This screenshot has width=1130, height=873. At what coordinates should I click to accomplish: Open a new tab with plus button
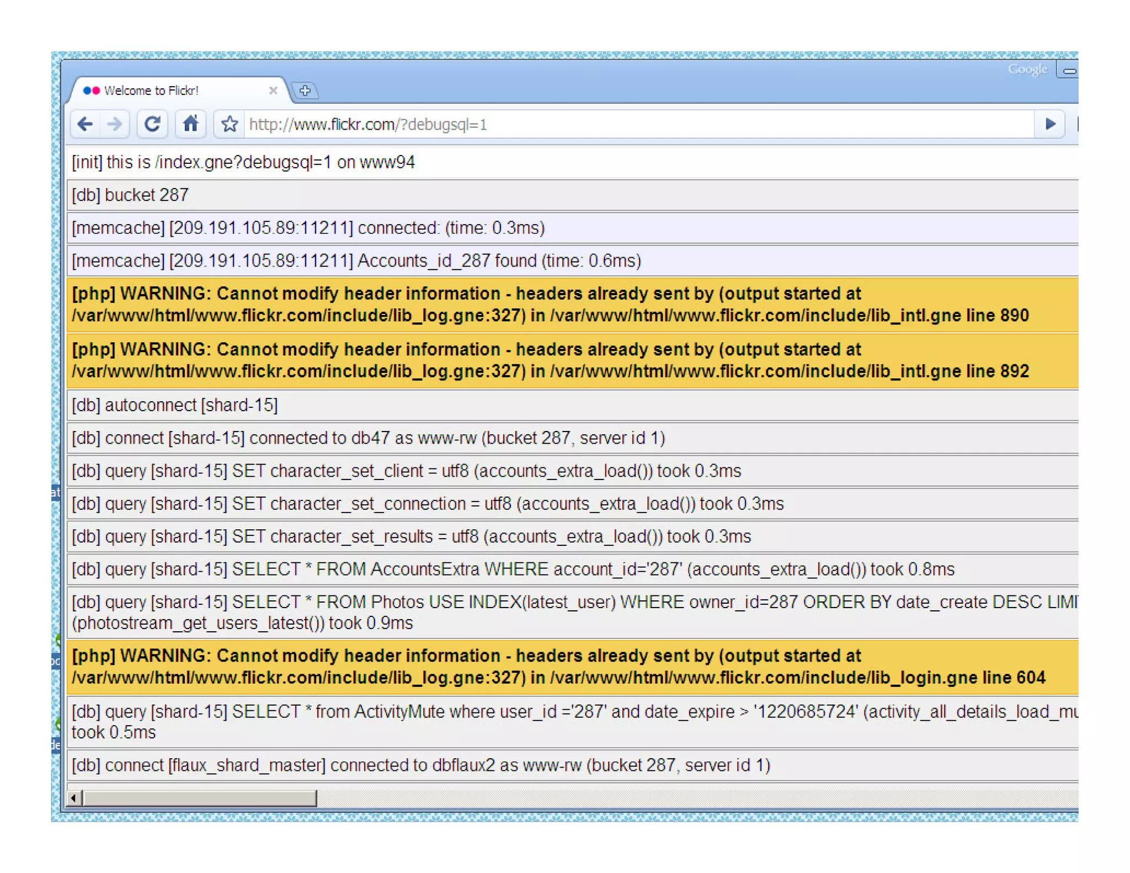(305, 91)
